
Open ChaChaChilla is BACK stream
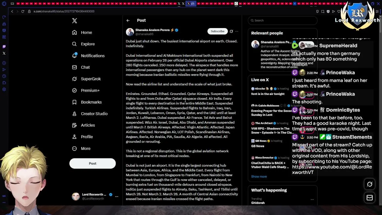[270, 165]
